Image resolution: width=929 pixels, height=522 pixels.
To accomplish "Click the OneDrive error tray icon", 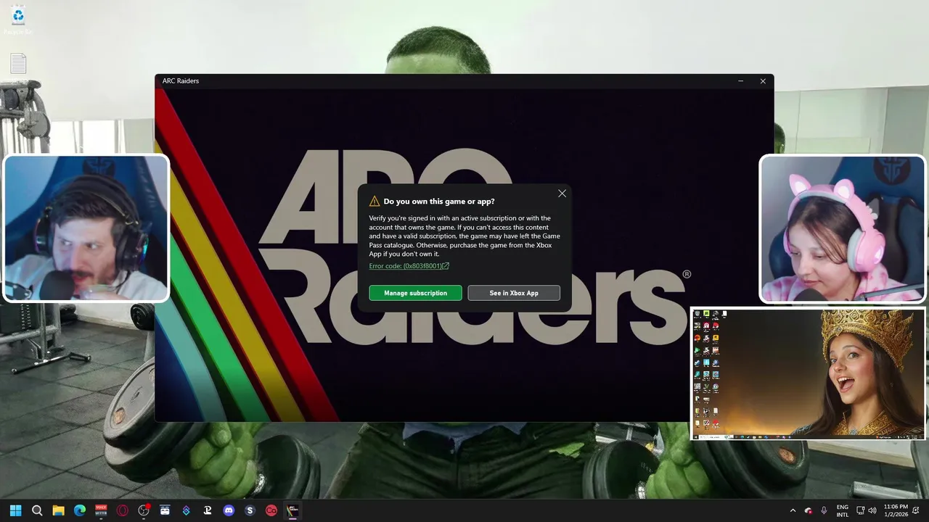I will coord(809,510).
